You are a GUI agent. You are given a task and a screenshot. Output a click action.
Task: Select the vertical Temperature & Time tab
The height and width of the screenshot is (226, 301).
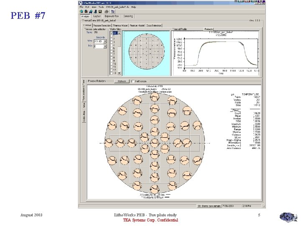(84, 90)
